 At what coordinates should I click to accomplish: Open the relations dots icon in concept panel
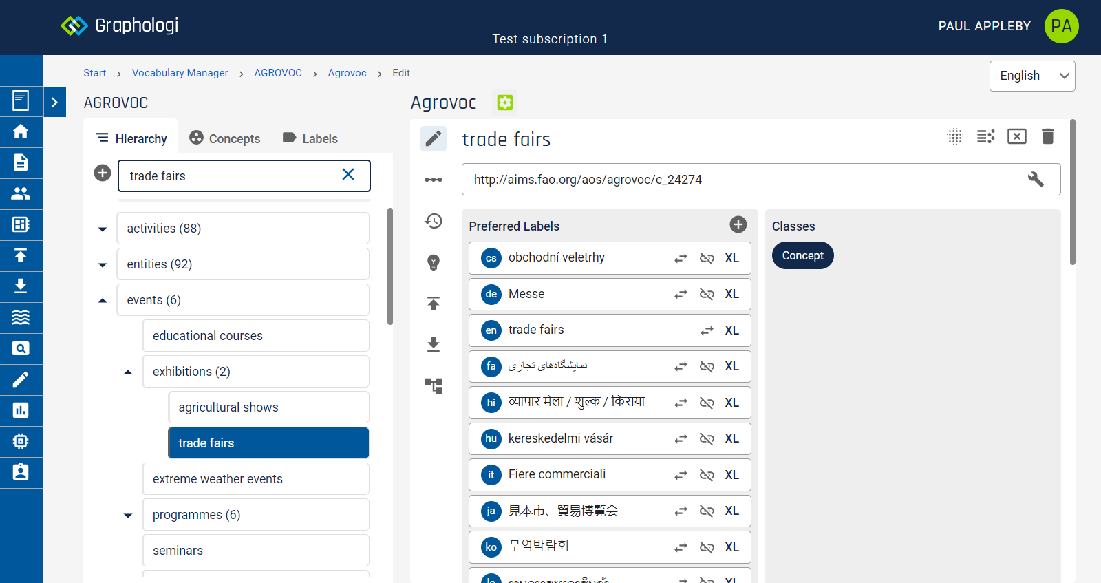pos(434,180)
